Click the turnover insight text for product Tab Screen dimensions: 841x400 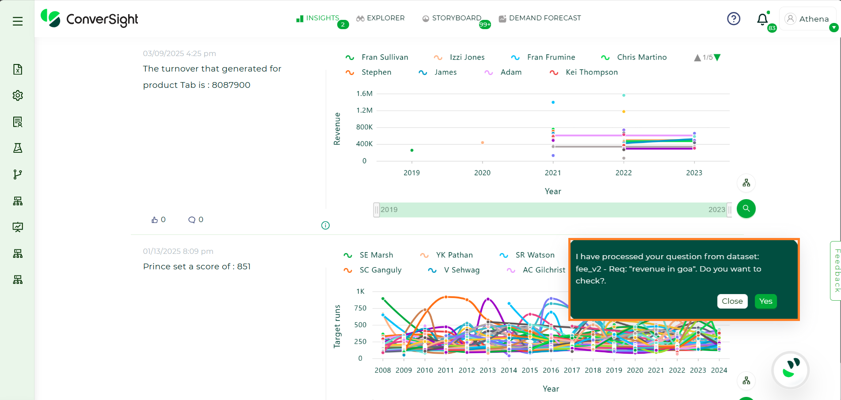[x=212, y=77]
